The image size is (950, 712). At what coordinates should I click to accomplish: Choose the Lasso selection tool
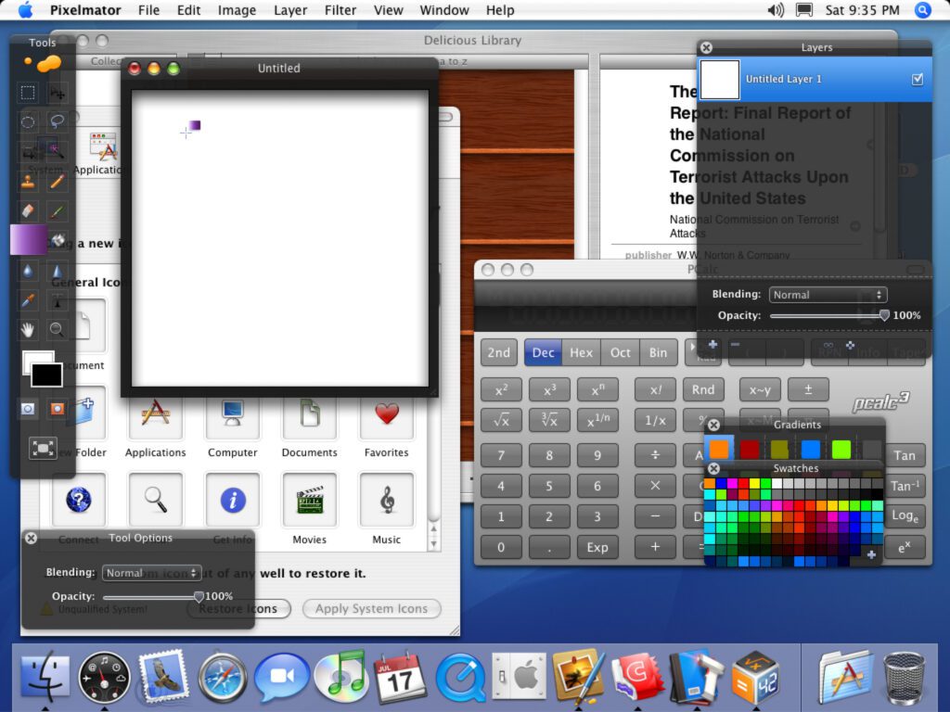pos(58,121)
